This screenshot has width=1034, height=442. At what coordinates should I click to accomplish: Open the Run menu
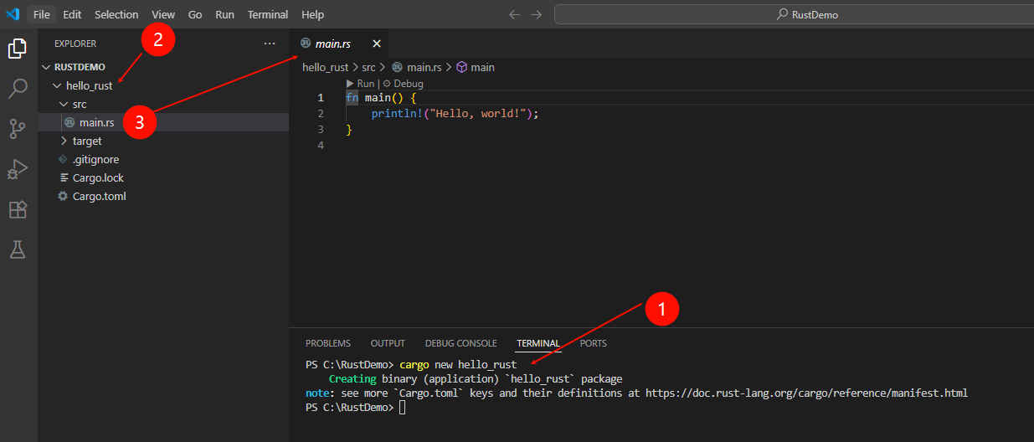coord(224,14)
